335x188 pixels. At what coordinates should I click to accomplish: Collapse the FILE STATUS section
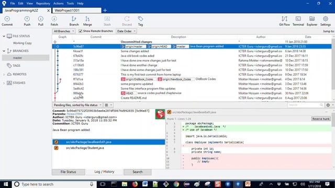tap(4, 36)
